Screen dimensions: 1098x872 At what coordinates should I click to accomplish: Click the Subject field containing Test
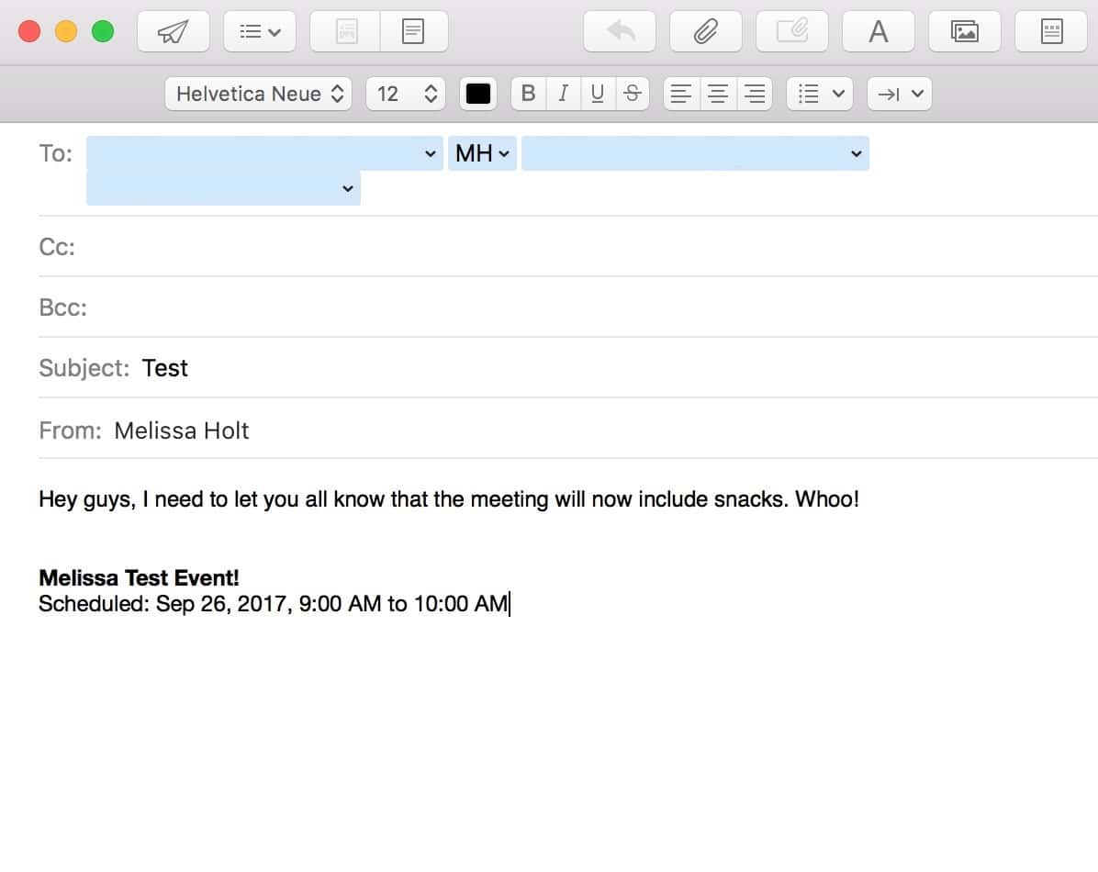tap(551, 368)
